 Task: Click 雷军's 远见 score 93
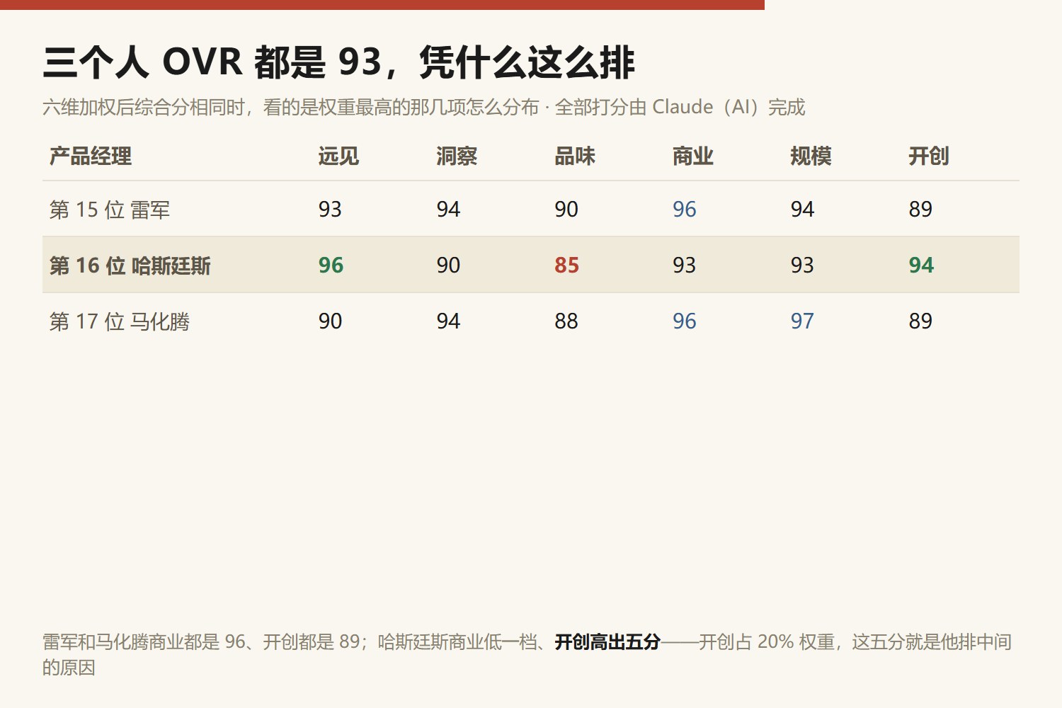pyautogui.click(x=330, y=210)
